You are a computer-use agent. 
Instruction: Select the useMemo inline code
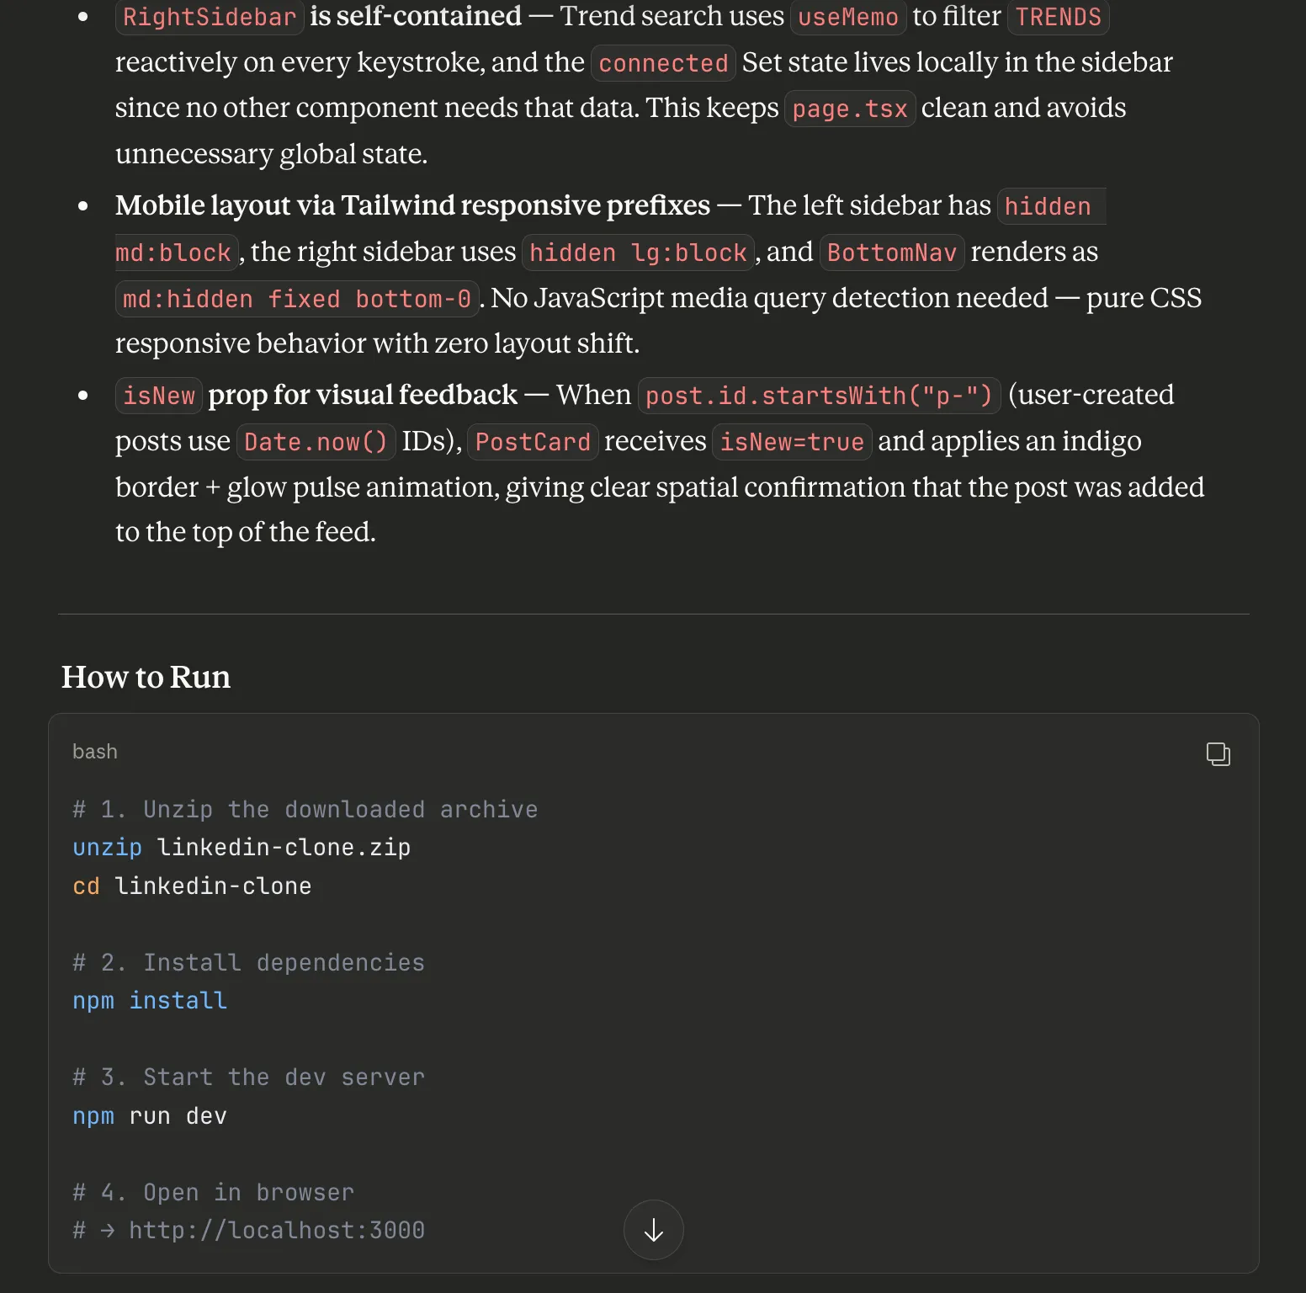[x=847, y=17]
